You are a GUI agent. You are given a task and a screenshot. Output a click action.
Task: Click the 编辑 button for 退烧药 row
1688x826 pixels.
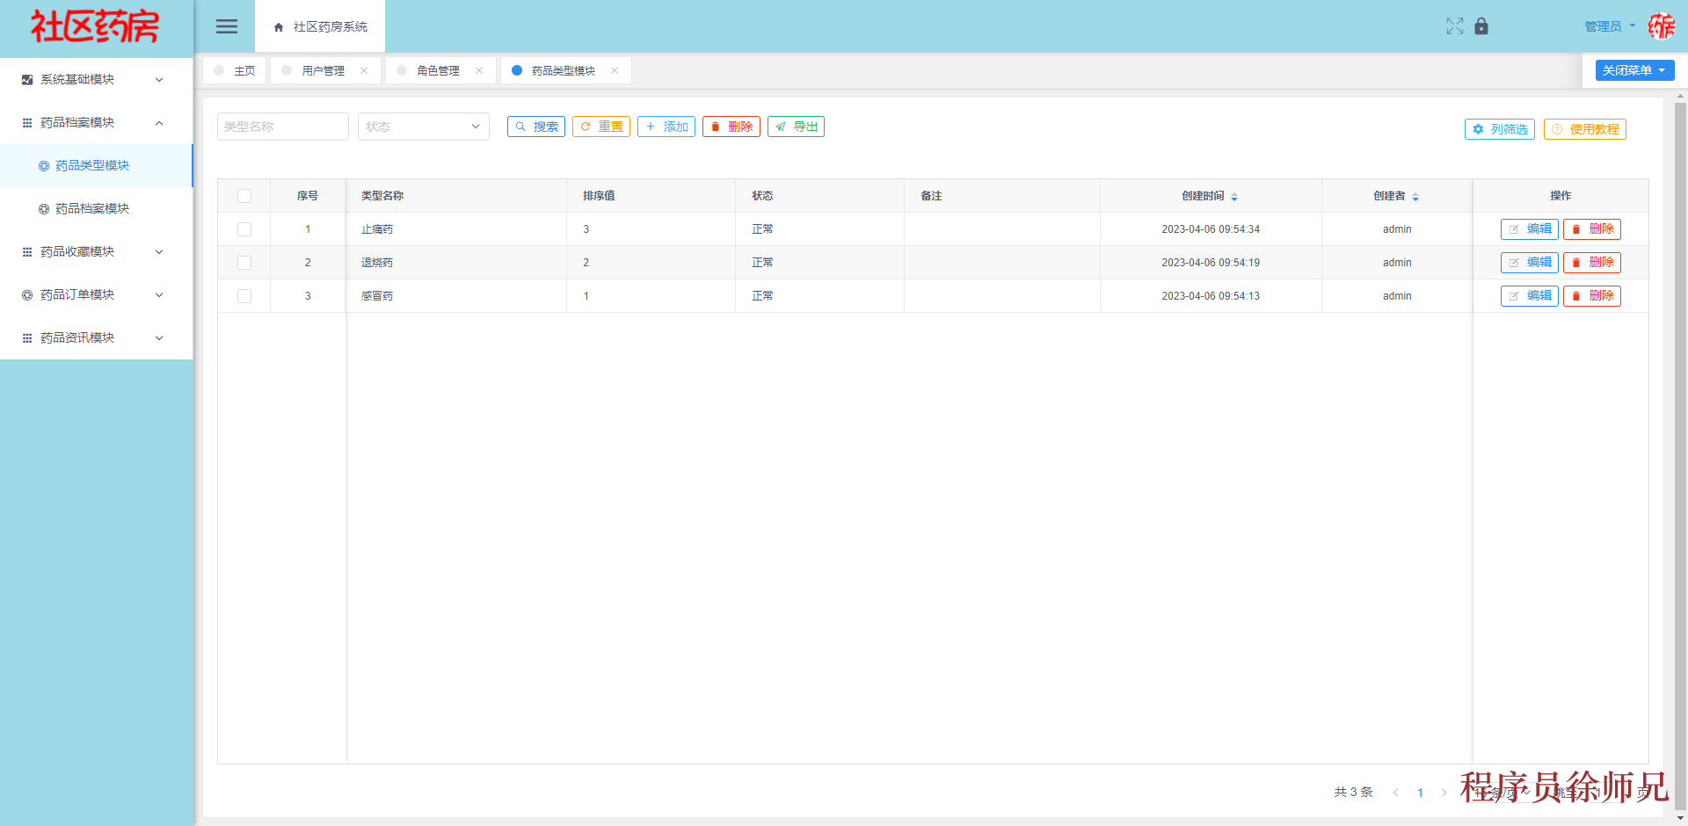[x=1529, y=262]
